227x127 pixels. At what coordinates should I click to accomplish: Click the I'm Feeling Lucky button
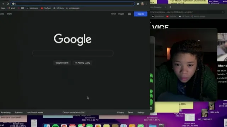(x=82, y=63)
